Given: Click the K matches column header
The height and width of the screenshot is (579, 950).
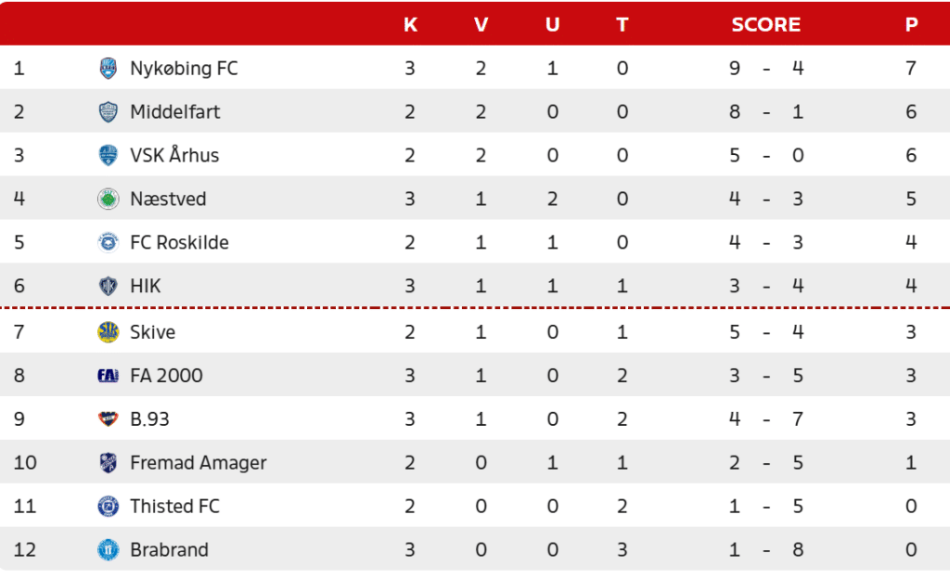Looking at the screenshot, I should [410, 24].
